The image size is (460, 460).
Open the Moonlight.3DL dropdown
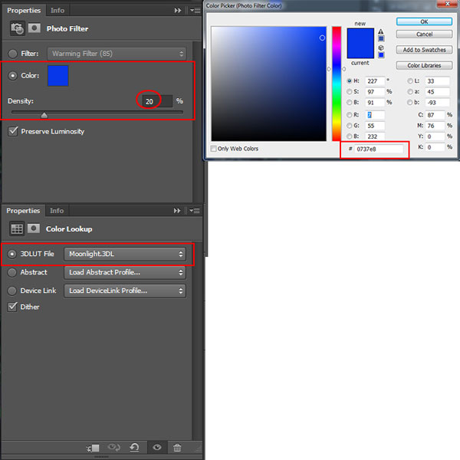125,254
